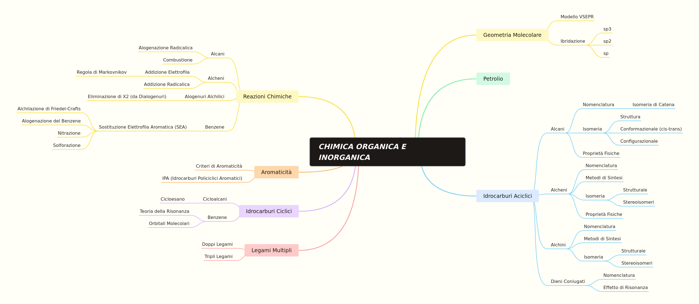This screenshot has height=304, width=699.
Task: Click the Ibridazione subtopic
Action: [573, 41]
